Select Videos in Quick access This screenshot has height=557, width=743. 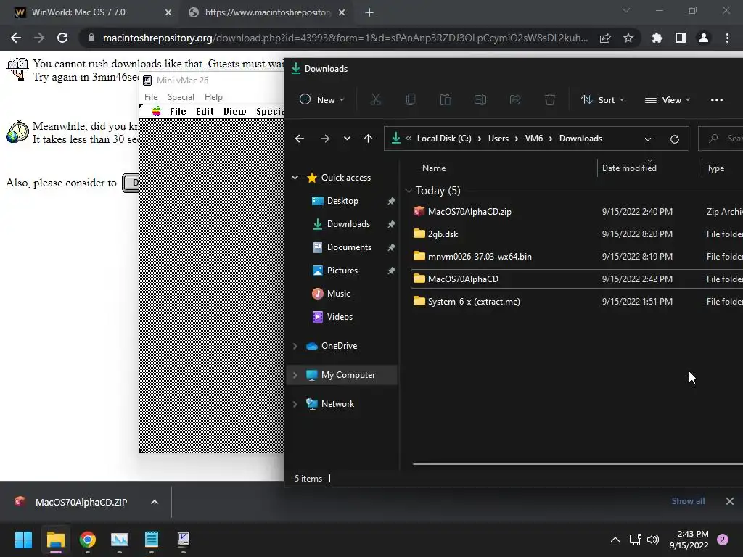pyautogui.click(x=340, y=317)
